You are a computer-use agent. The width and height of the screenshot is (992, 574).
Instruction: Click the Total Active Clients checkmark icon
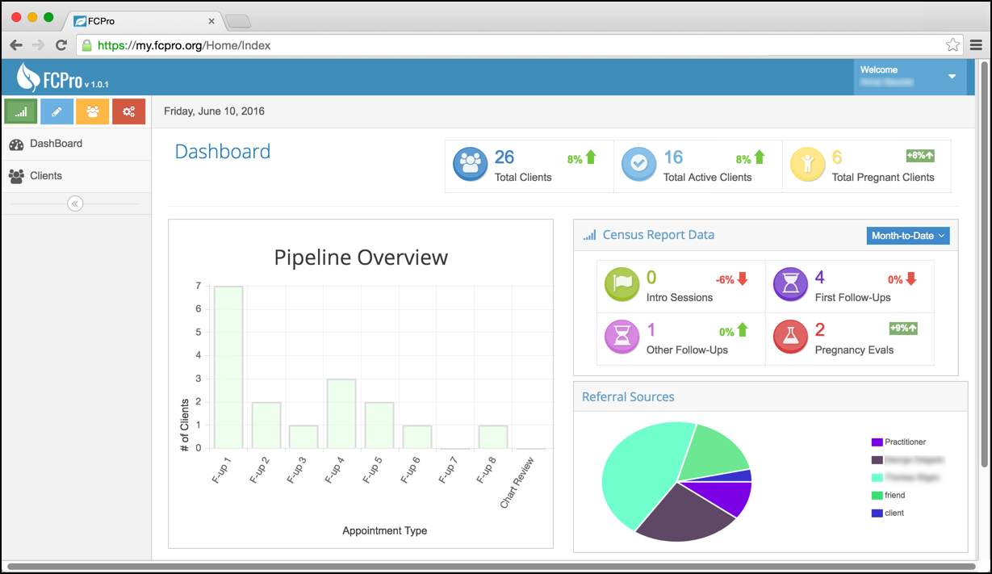638,165
